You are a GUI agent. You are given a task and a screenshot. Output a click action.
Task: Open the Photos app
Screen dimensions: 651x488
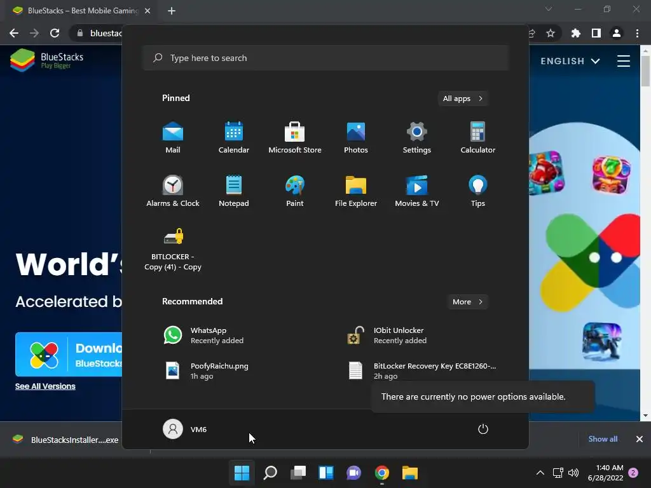[x=356, y=137]
